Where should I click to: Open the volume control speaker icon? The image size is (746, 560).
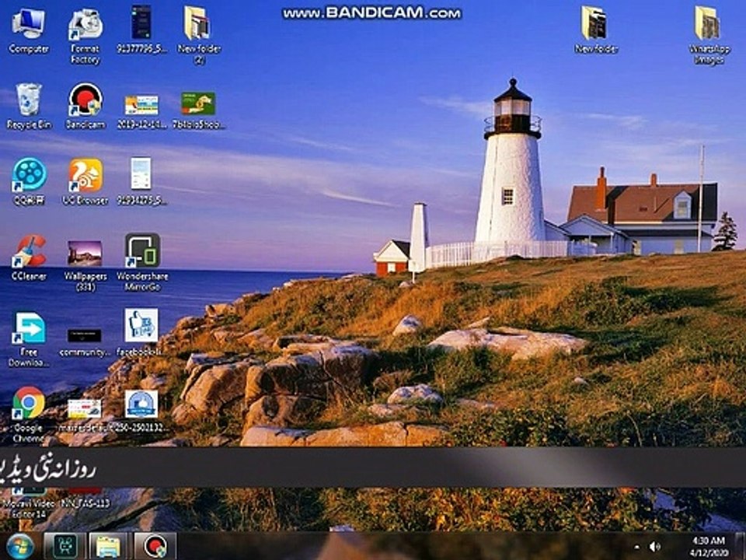click(x=655, y=547)
